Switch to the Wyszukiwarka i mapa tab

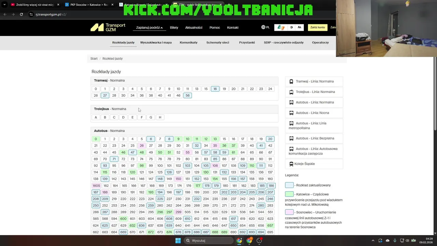(x=156, y=43)
